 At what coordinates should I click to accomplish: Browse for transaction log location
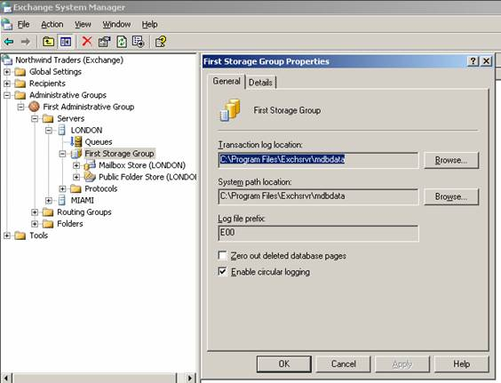[x=451, y=160]
